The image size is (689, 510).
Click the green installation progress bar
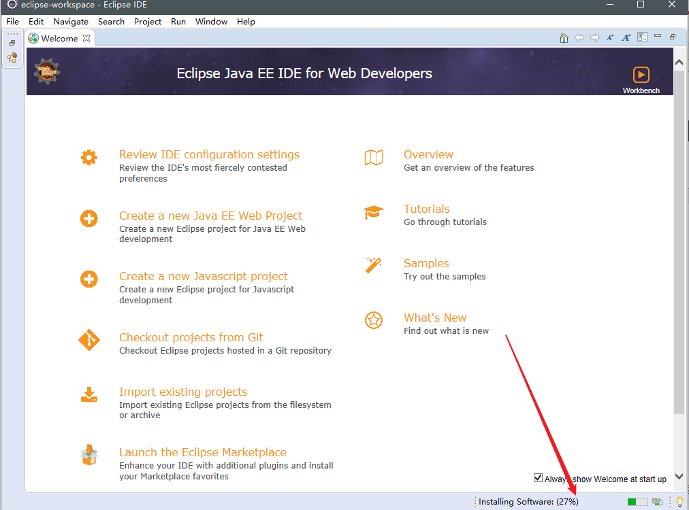point(637,501)
